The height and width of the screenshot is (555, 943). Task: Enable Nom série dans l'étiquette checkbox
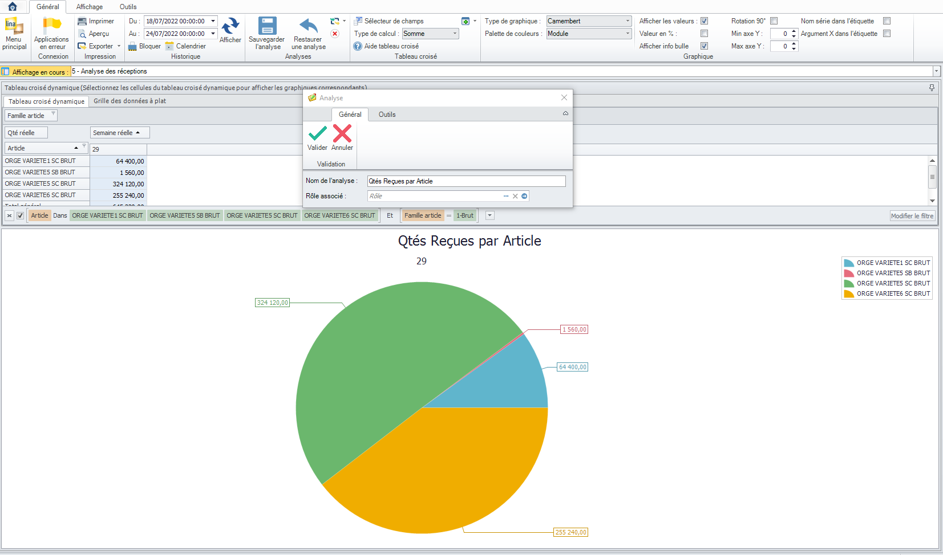(887, 21)
